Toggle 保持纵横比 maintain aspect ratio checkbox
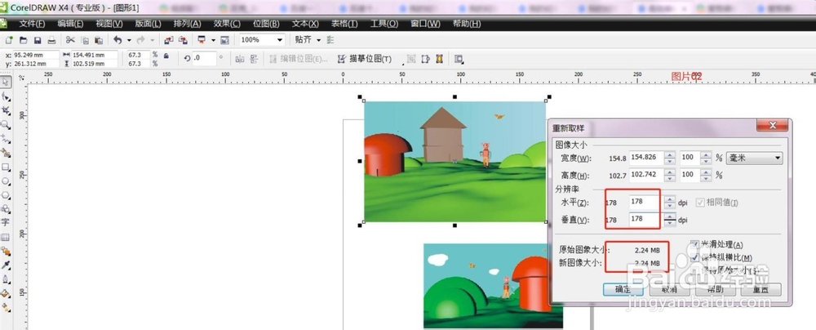The width and height of the screenshot is (816, 330). [695, 257]
